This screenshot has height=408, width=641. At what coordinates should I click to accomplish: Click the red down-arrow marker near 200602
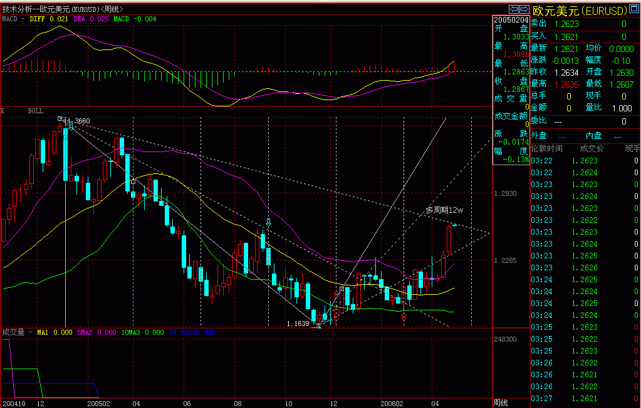[404, 317]
